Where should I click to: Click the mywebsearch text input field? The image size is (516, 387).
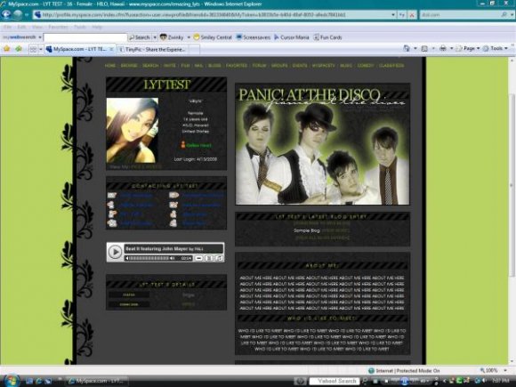click(x=85, y=37)
